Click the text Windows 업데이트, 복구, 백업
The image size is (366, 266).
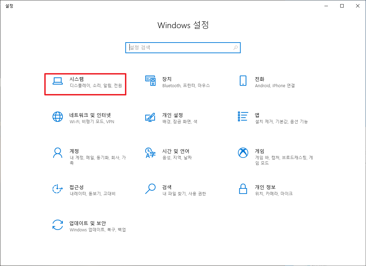[98, 230]
